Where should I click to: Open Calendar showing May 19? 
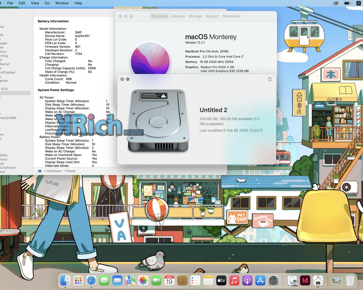pos(169,281)
